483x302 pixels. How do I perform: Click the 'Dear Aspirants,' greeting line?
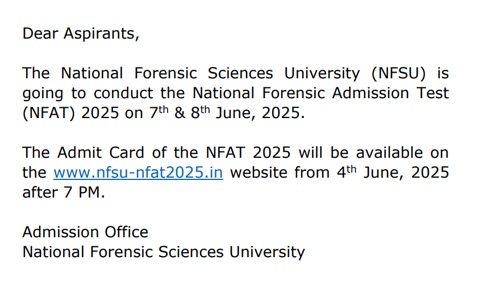pos(81,33)
